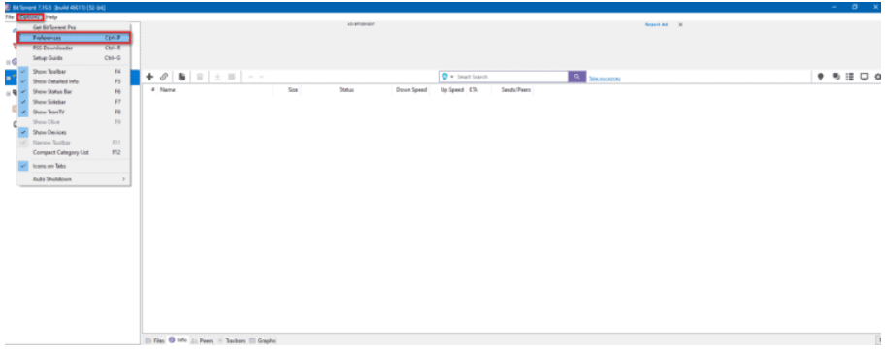The image size is (886, 354).
Task: Uncheck Show Toolbar in the menu
Action: (x=74, y=72)
